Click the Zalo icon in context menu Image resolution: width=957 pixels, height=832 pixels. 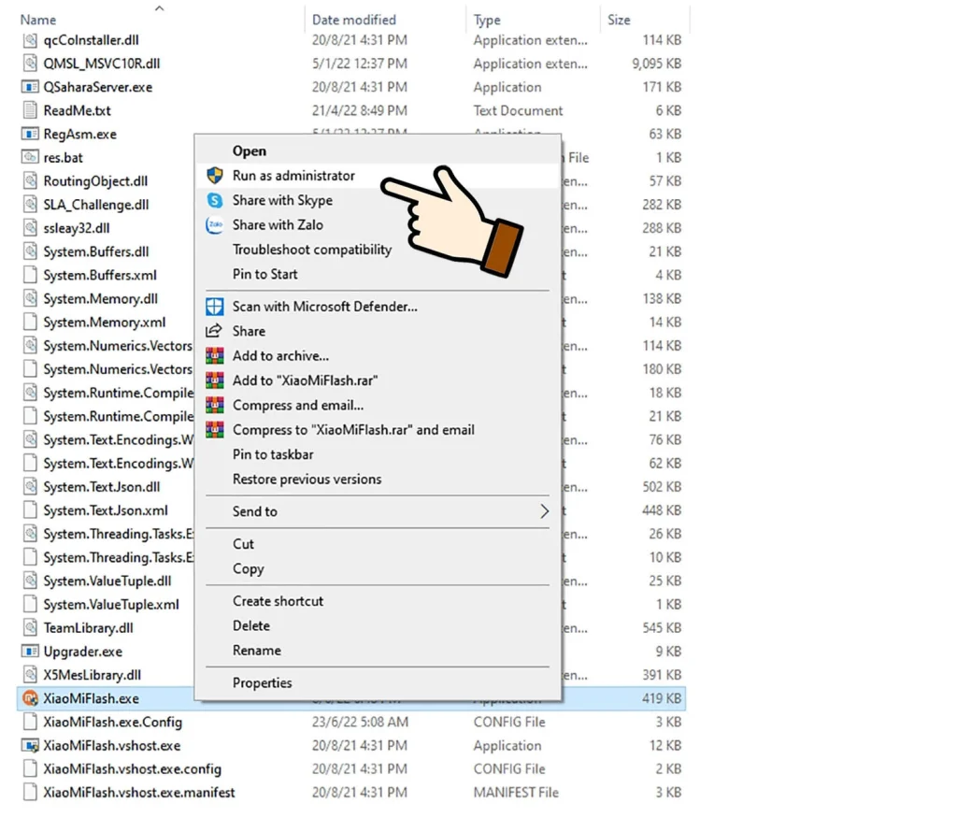coord(215,225)
